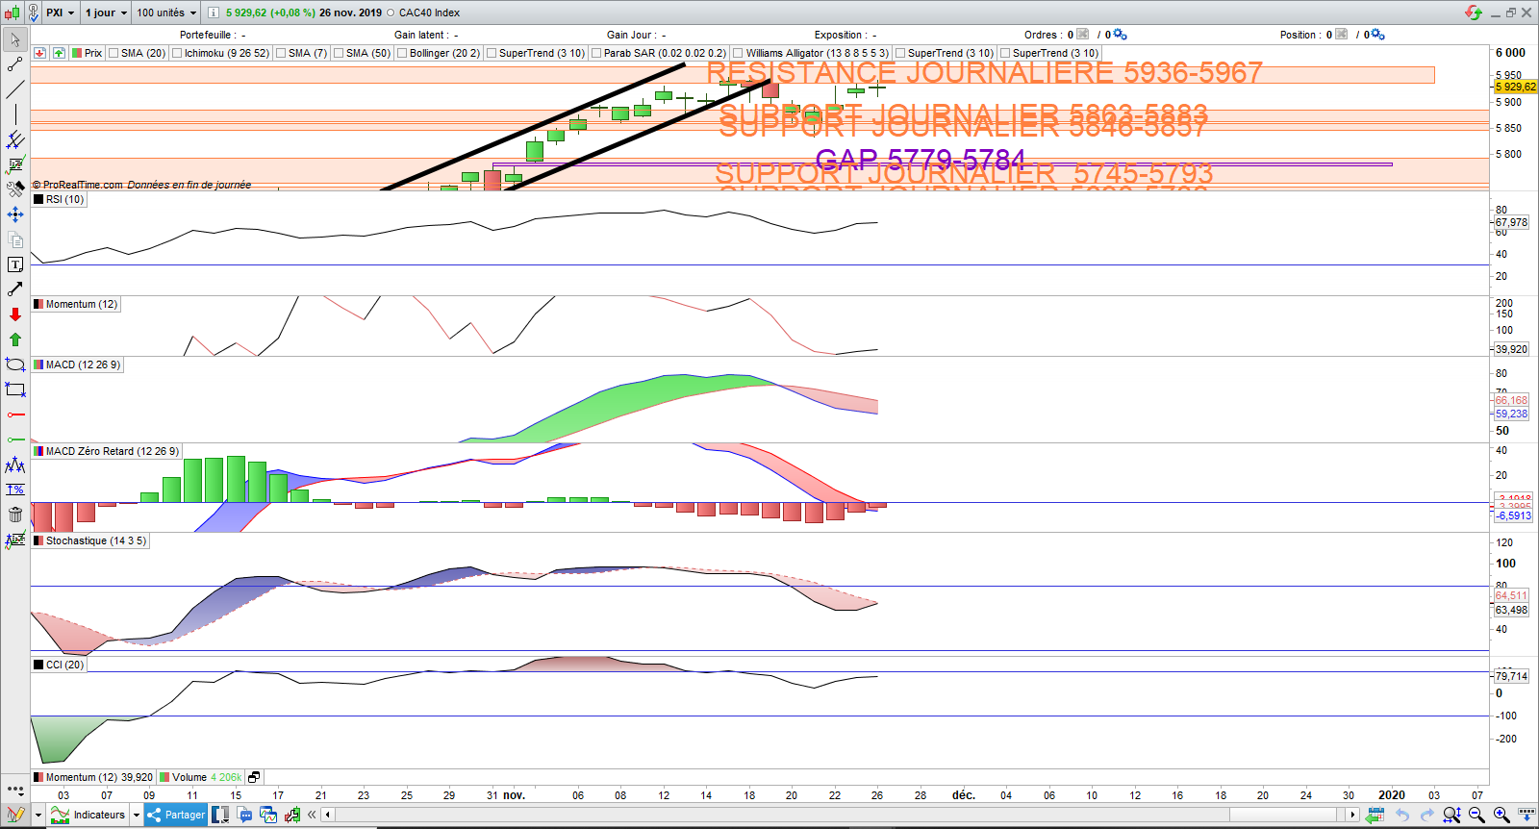Click the Partager share button
Screen dimensions: 1539x829
(x=176, y=815)
